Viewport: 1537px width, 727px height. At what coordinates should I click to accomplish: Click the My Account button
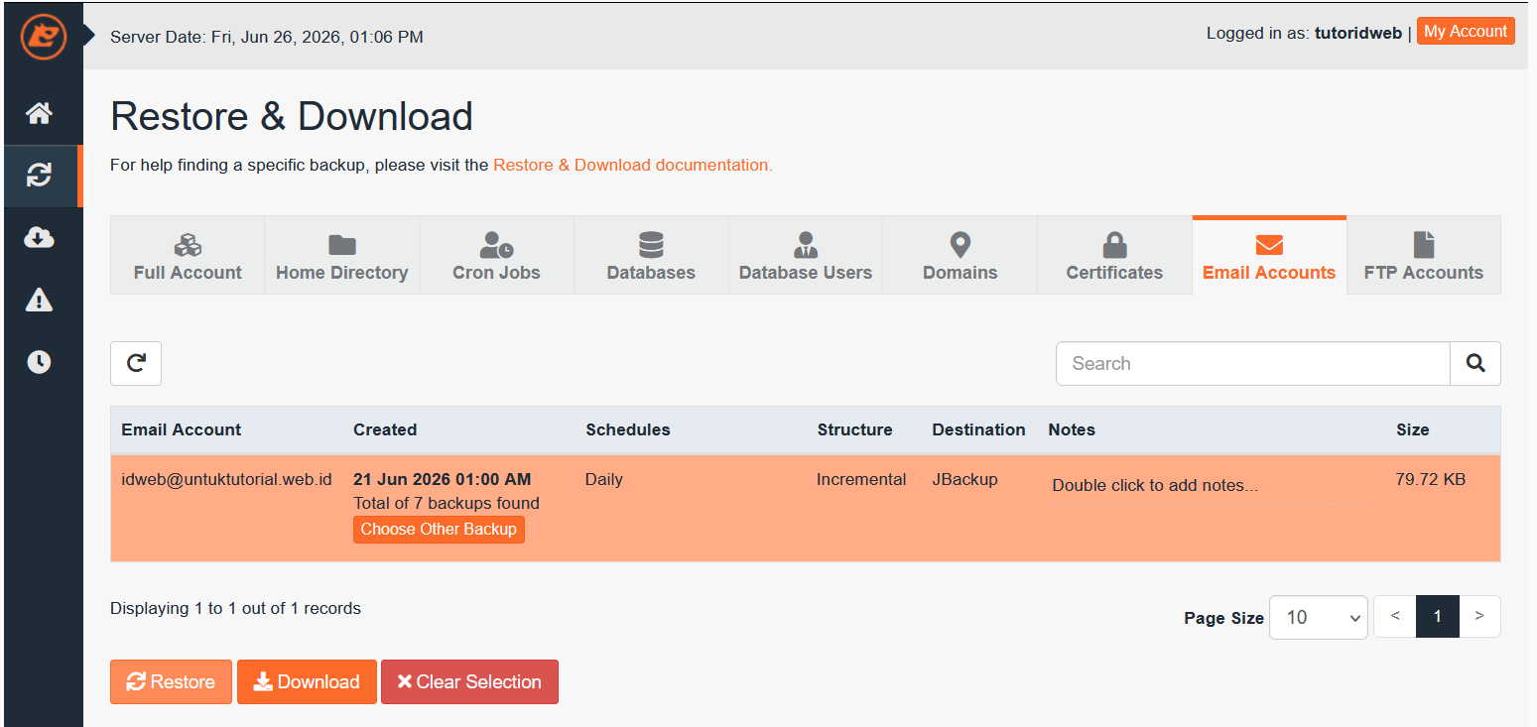click(x=1466, y=32)
